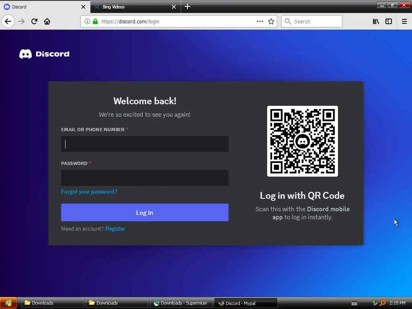Click the network tray icon
412x309 pixels.
point(375,303)
